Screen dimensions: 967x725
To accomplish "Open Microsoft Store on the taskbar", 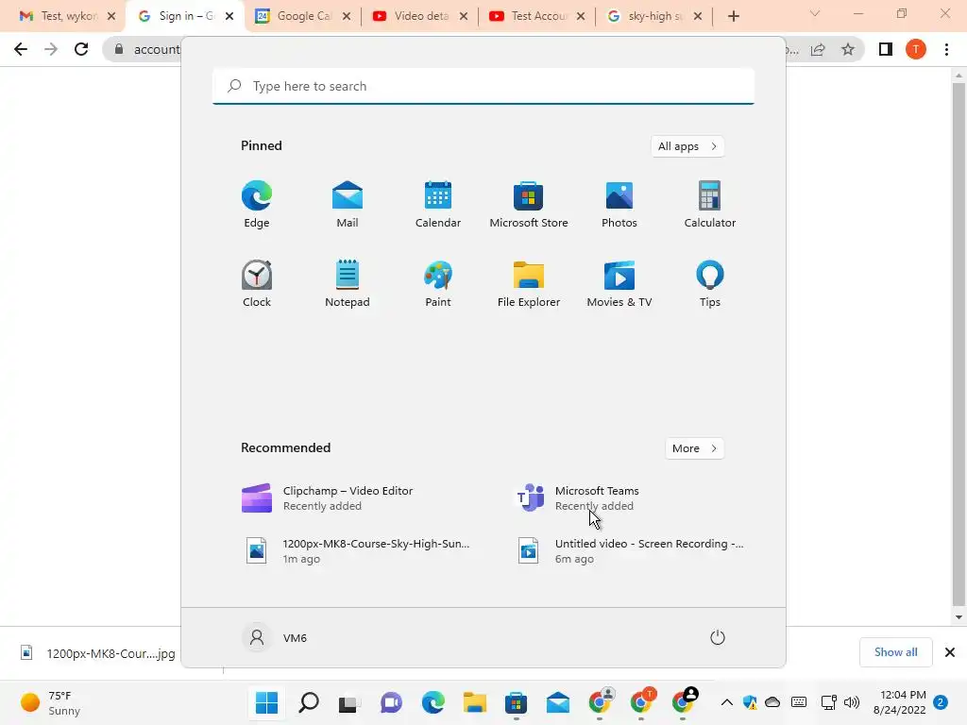I will (516, 702).
